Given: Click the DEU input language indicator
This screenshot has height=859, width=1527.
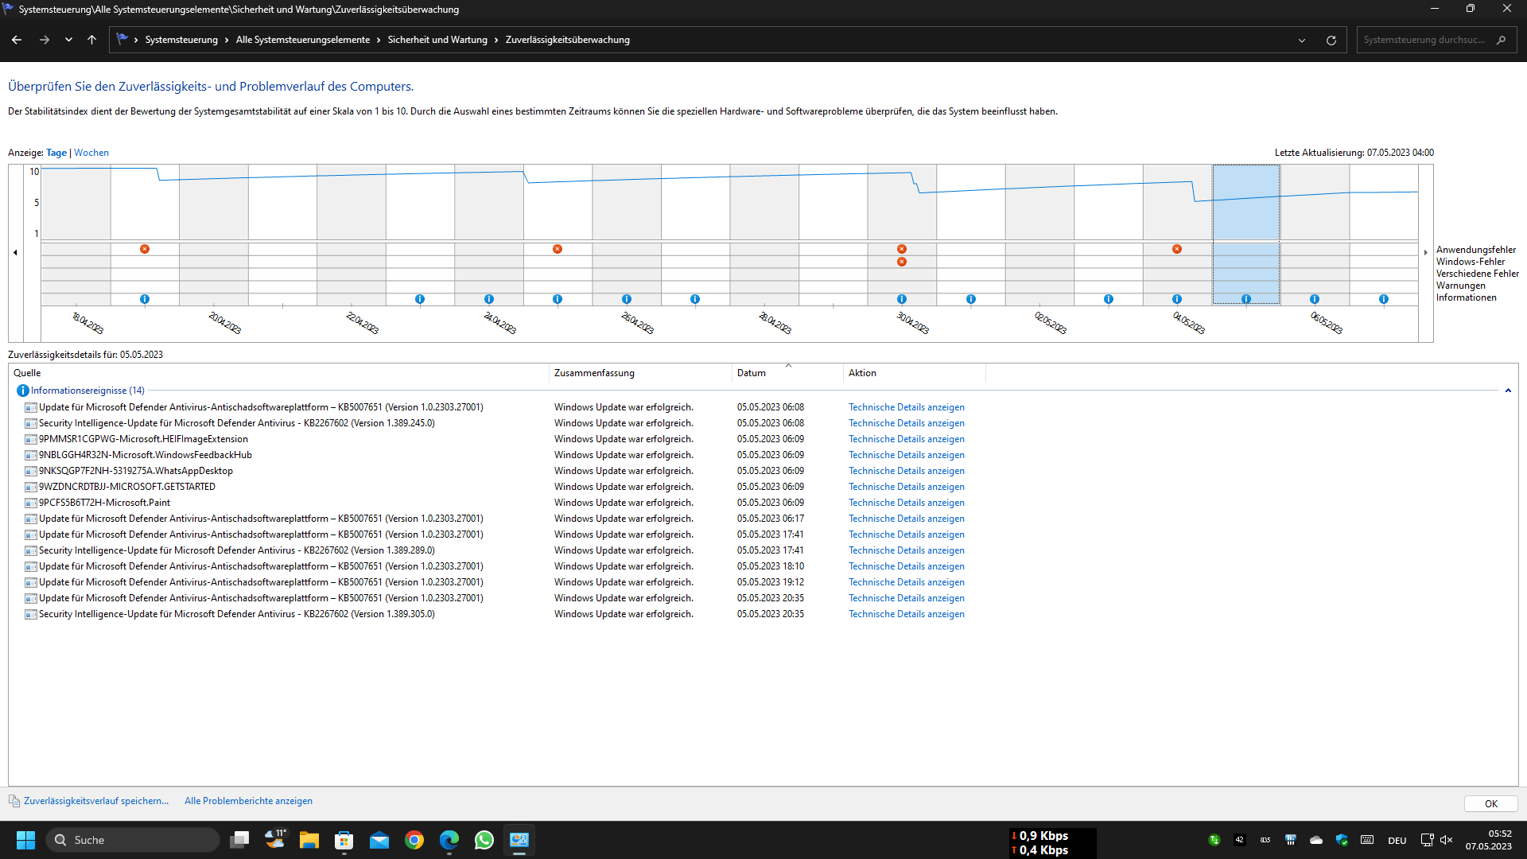Looking at the screenshot, I should [x=1397, y=841].
